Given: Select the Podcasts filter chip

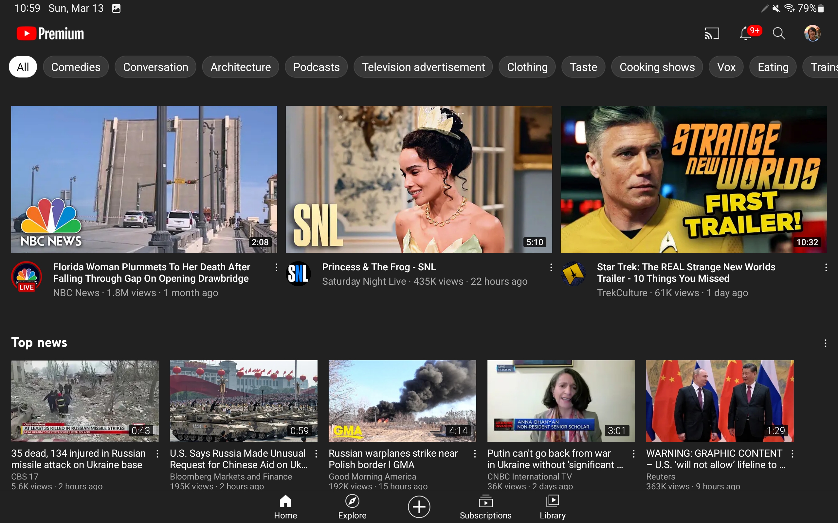Looking at the screenshot, I should [316, 67].
